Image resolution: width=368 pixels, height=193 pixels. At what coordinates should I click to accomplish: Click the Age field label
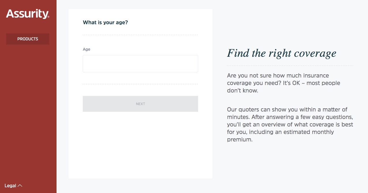coord(87,49)
